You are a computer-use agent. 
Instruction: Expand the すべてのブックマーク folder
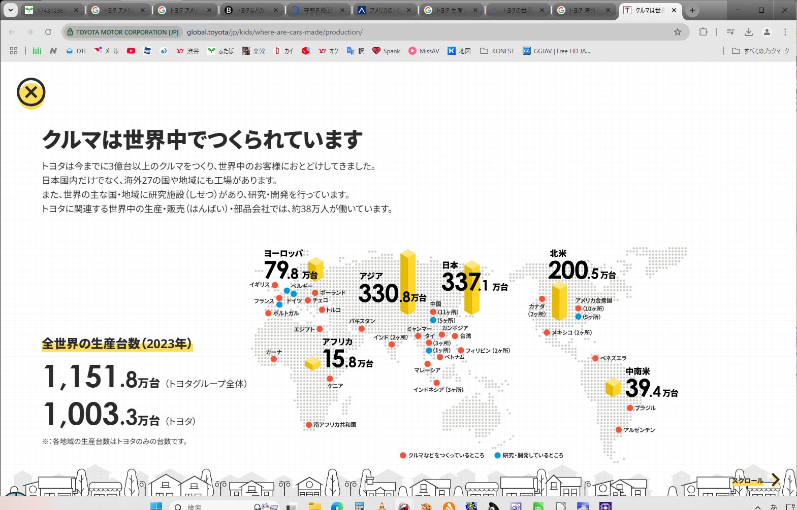pyautogui.click(x=760, y=51)
